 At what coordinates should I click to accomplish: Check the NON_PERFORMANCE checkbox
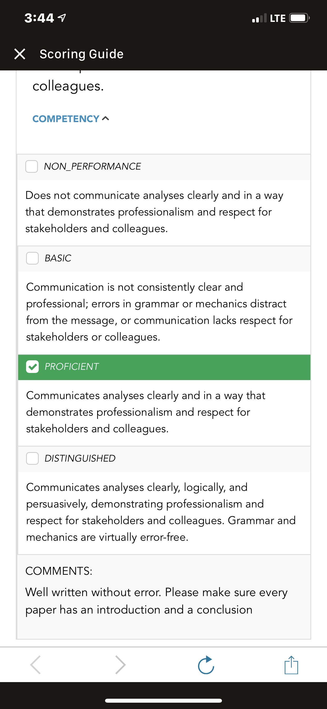(x=32, y=166)
